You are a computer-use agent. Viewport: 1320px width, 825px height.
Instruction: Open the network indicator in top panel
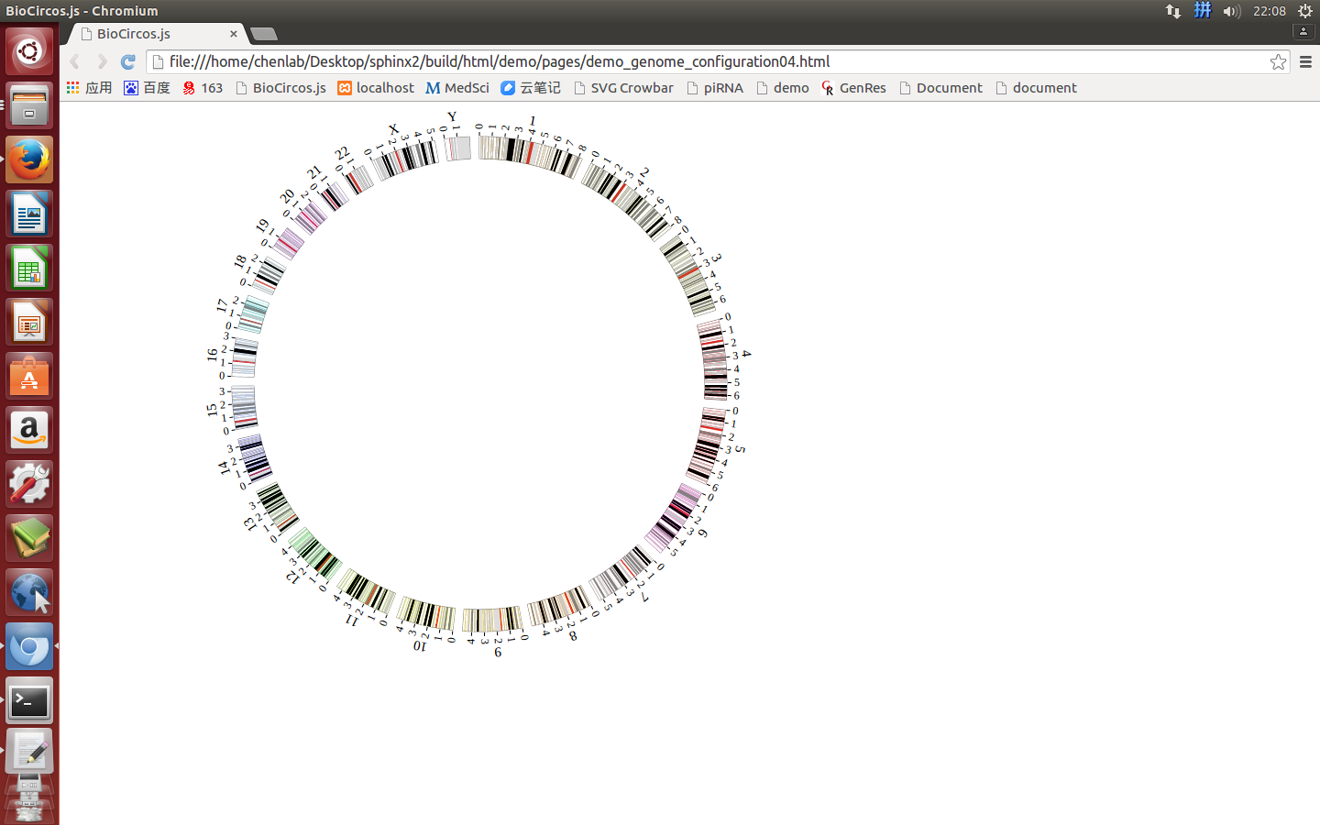coord(1173,11)
